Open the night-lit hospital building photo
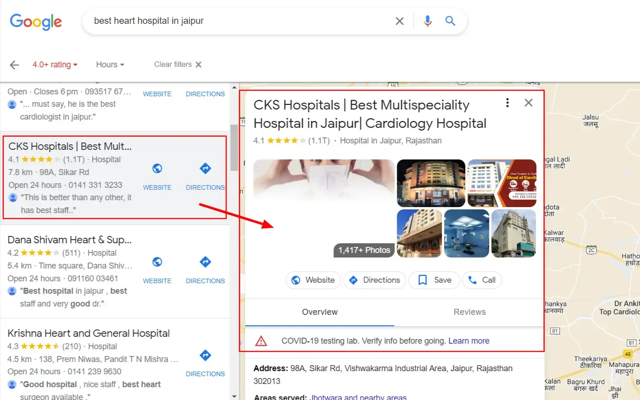The height and width of the screenshot is (400, 640). (431, 183)
